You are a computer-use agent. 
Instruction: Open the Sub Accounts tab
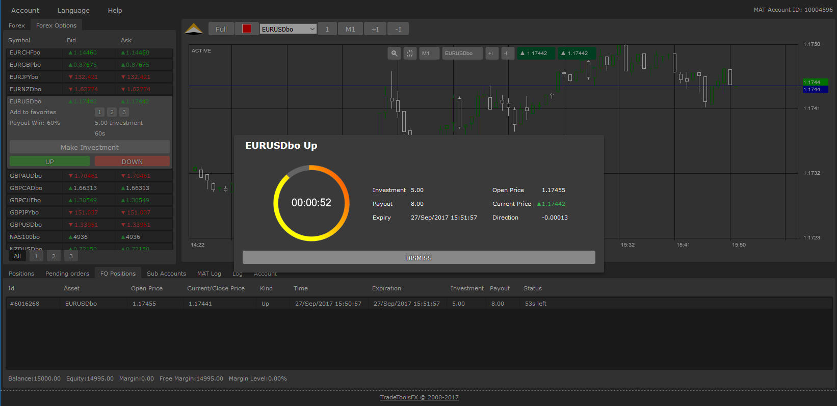click(x=166, y=274)
